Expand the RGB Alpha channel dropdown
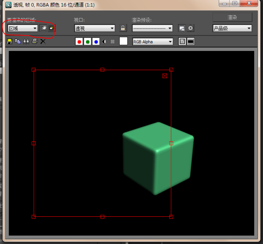The height and width of the screenshot is (244, 263). point(153,42)
